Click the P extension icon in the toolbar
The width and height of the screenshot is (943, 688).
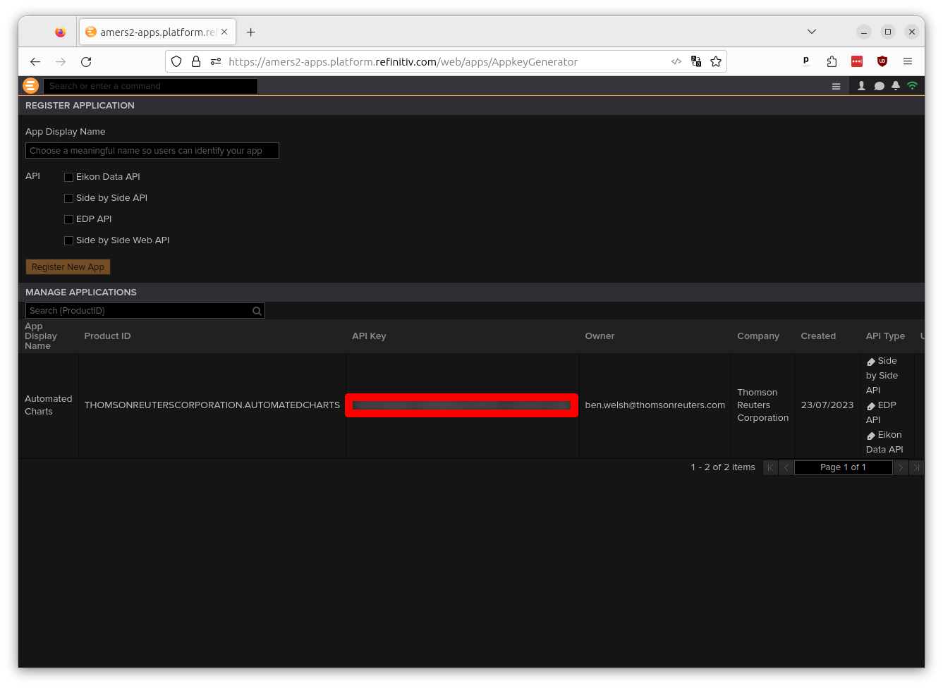pos(806,61)
